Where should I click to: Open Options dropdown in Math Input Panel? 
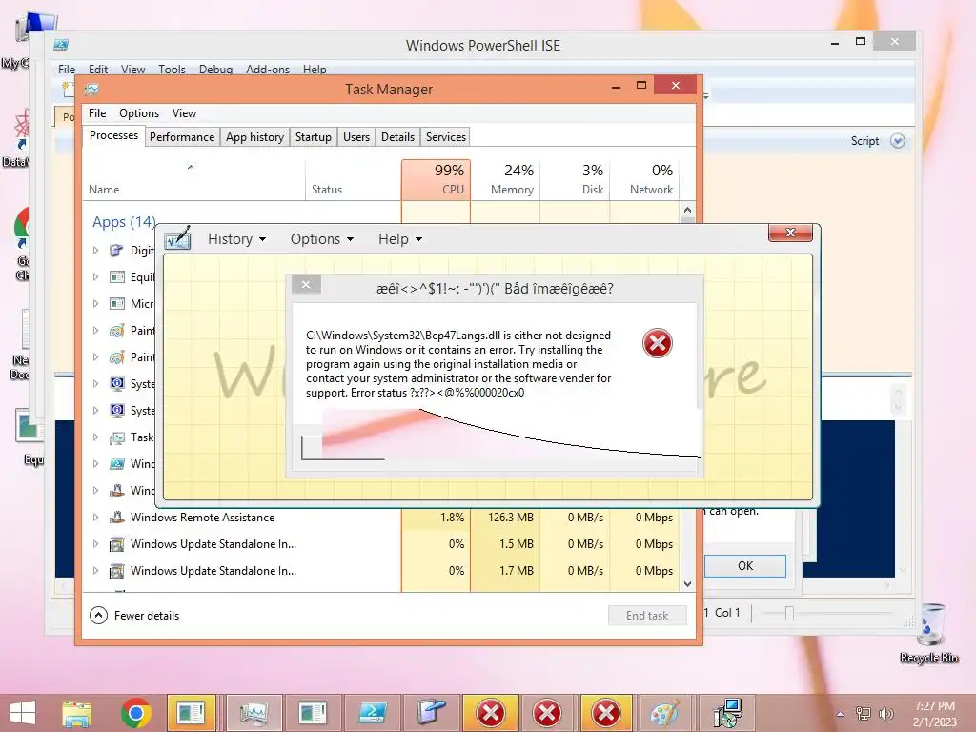(322, 239)
